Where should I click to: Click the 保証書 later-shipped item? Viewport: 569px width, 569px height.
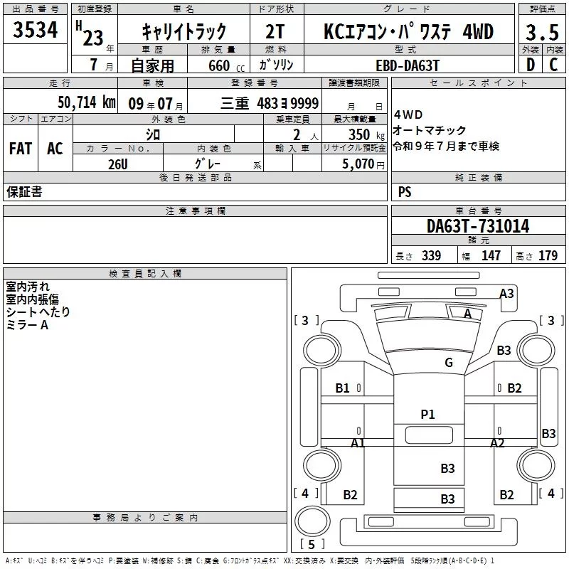(x=24, y=192)
